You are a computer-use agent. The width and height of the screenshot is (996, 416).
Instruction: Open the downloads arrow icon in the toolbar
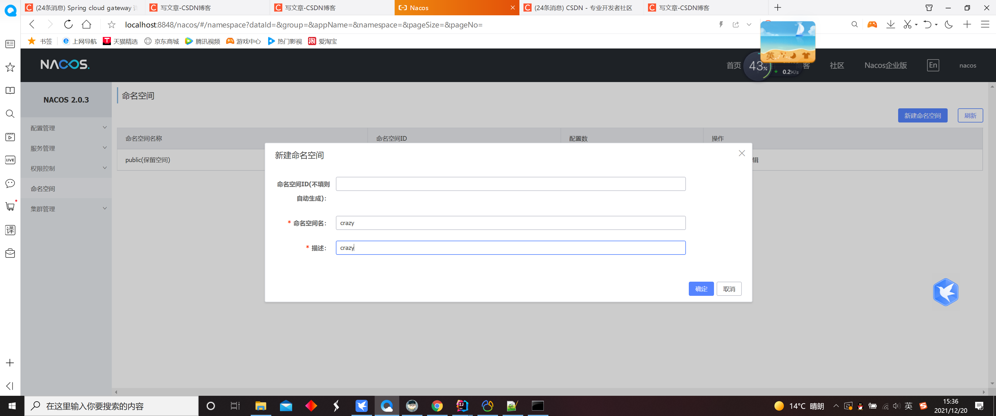(890, 24)
